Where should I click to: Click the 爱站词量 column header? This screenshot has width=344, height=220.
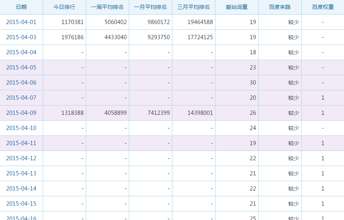237,7
